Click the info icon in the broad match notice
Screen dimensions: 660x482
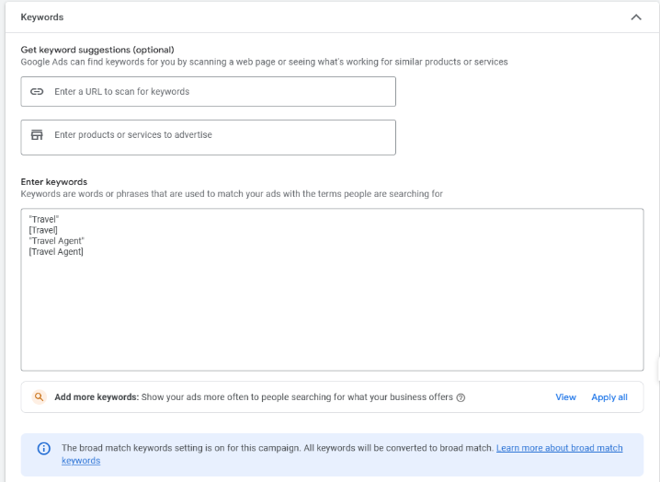44,448
